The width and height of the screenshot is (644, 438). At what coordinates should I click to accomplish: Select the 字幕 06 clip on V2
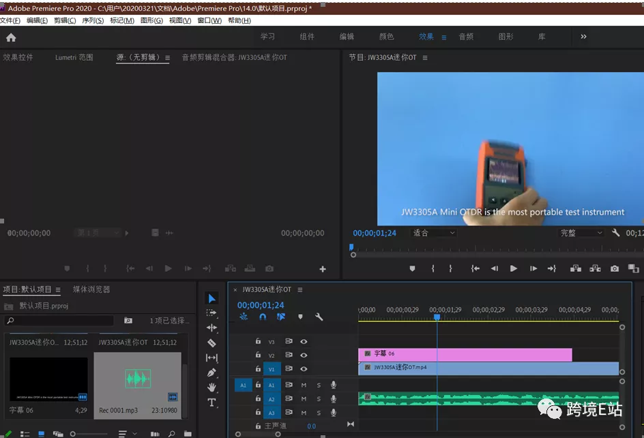pos(465,354)
